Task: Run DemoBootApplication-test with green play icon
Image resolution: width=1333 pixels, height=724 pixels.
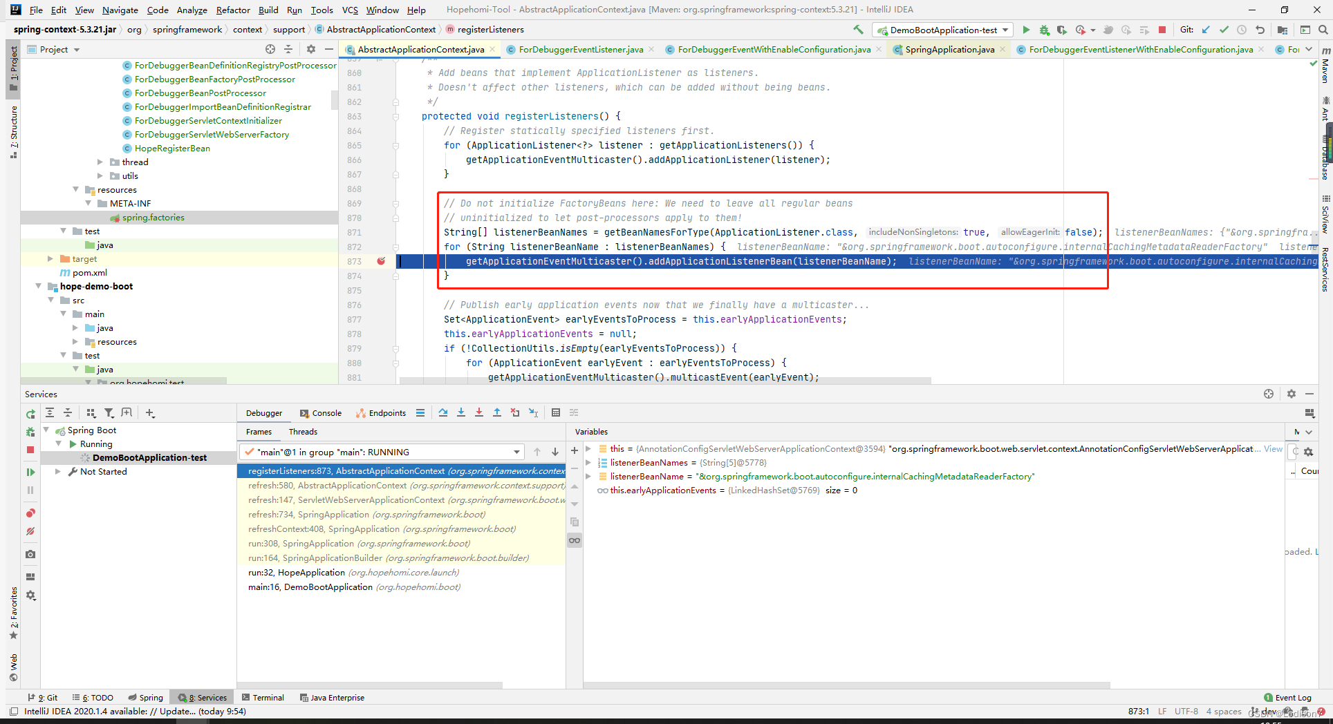Action: click(x=1026, y=30)
